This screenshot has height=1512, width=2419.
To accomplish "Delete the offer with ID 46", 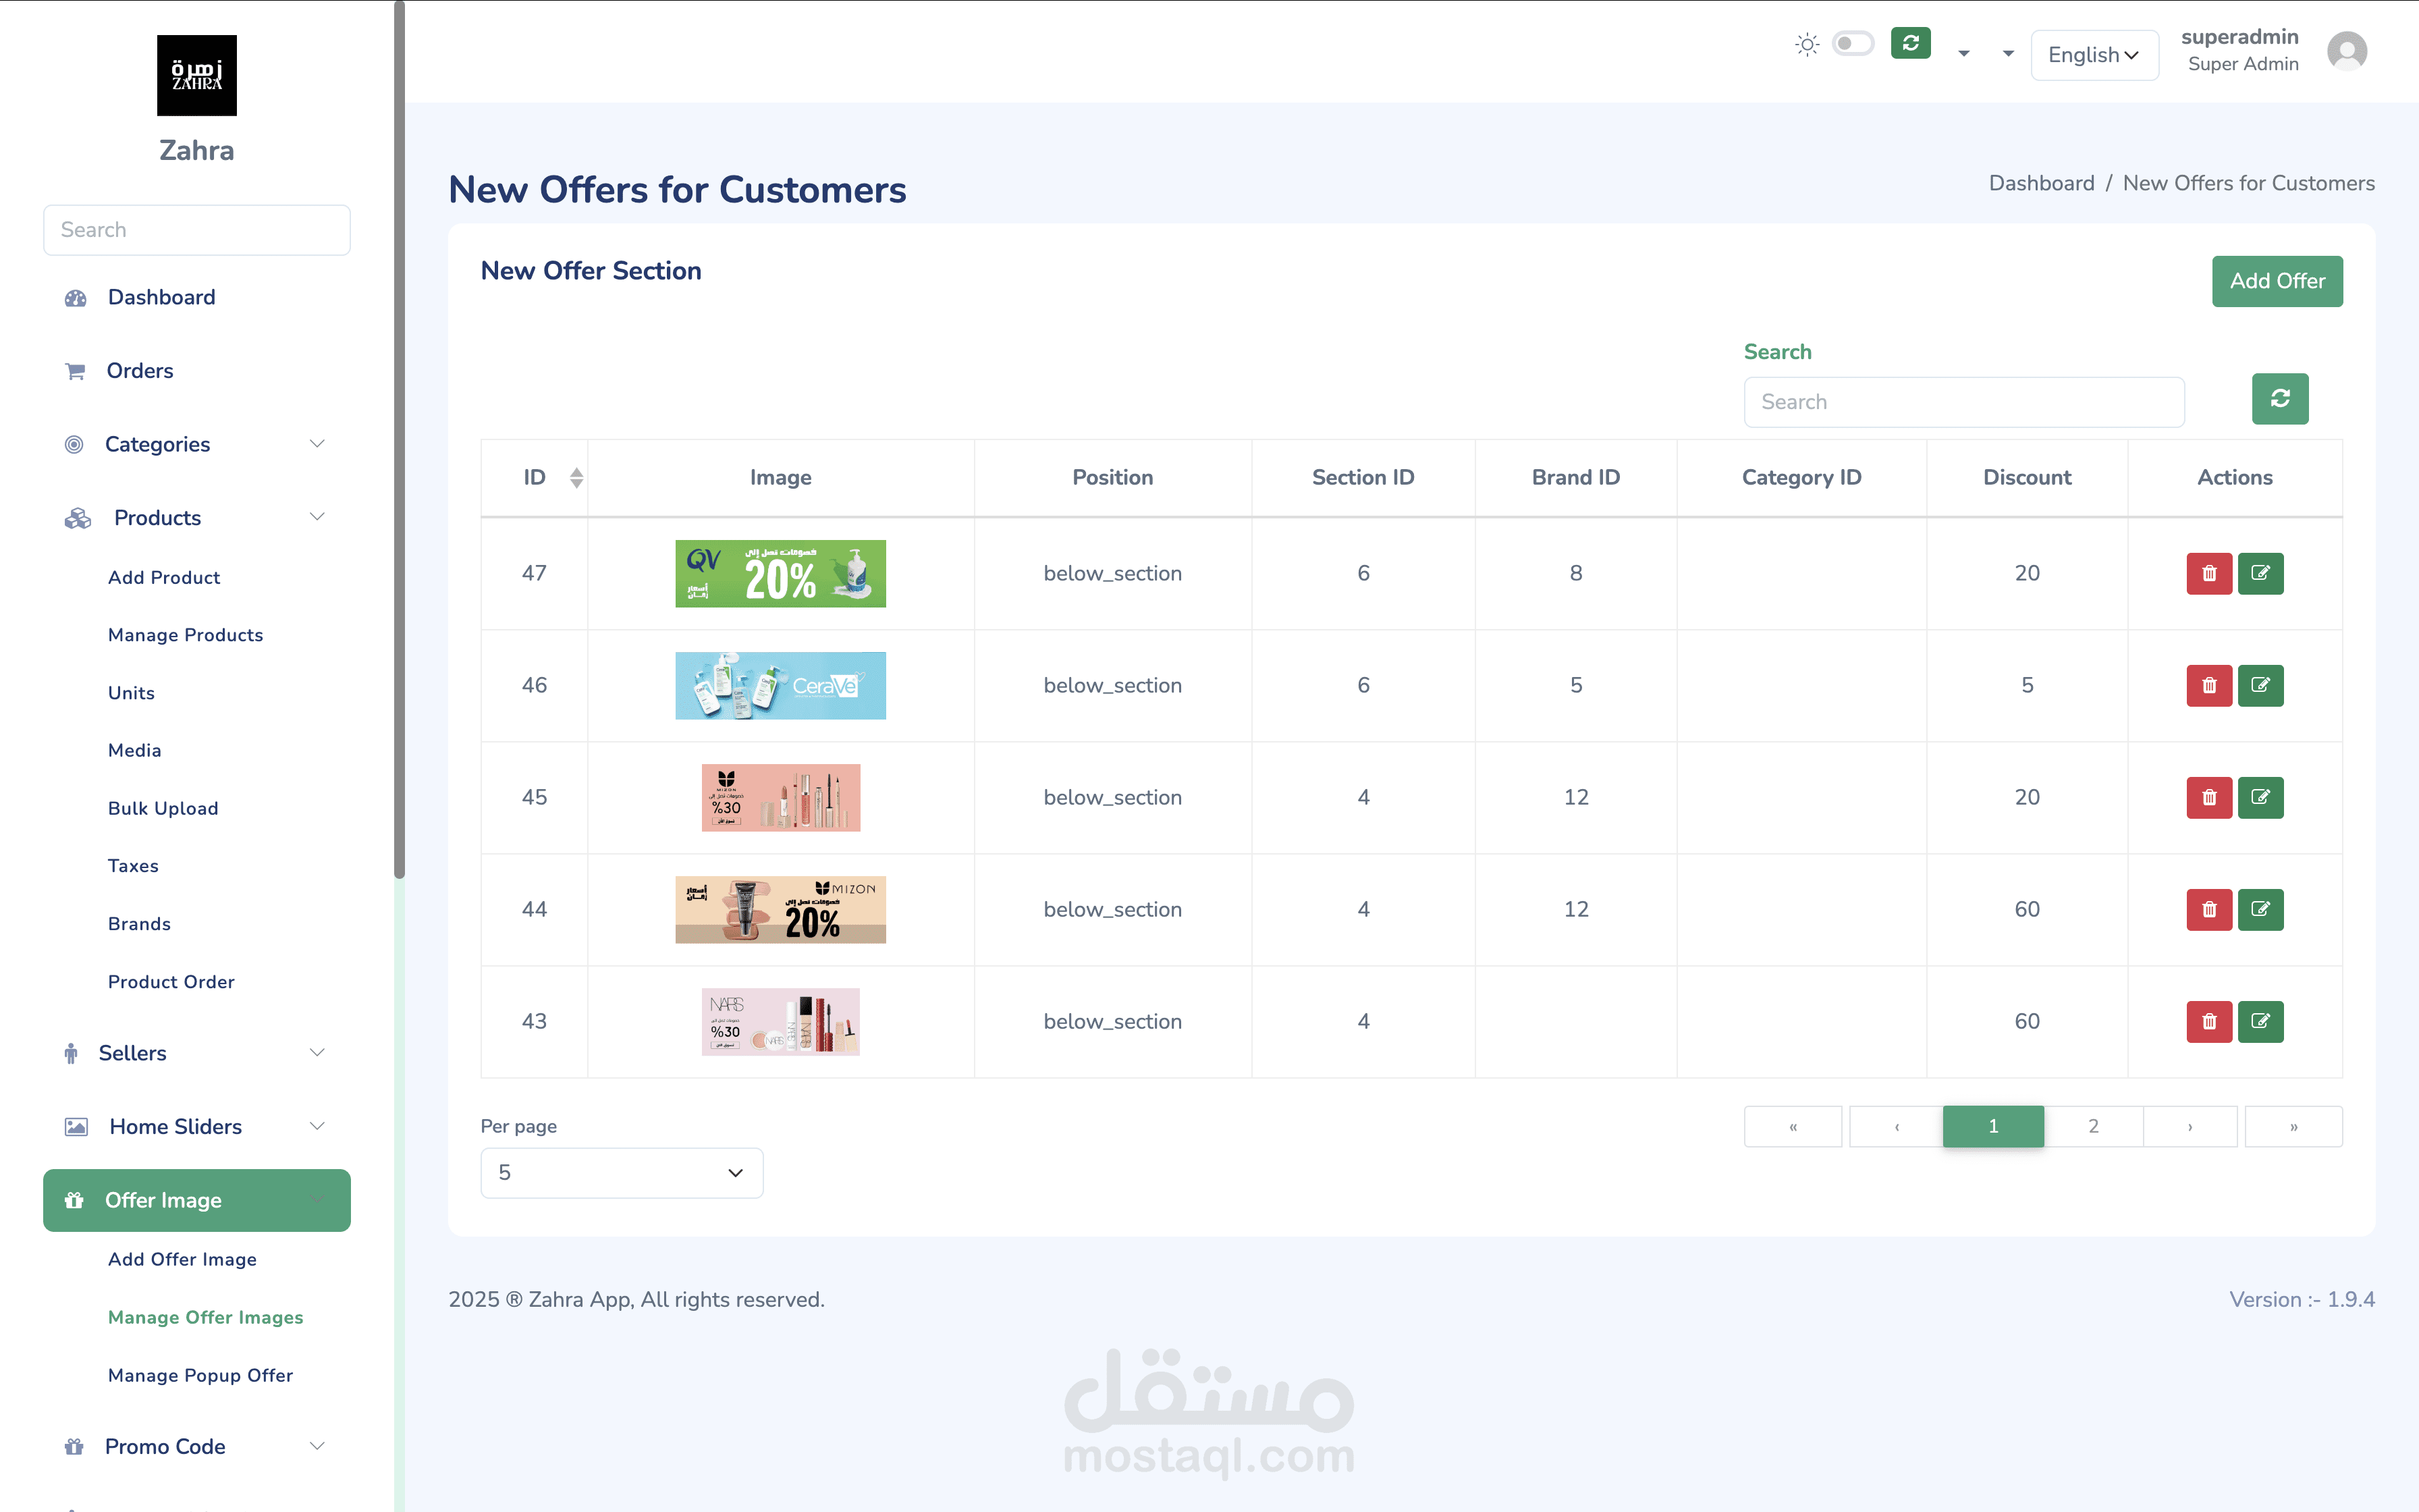I will coord(2209,685).
